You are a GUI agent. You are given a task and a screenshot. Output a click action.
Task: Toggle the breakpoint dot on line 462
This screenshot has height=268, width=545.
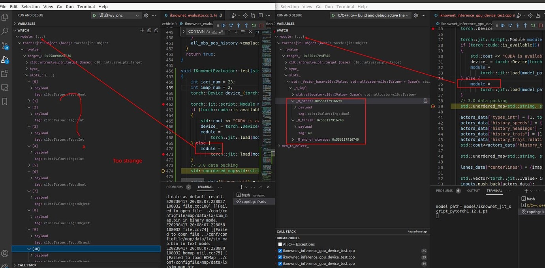pyautogui.click(x=163, y=104)
